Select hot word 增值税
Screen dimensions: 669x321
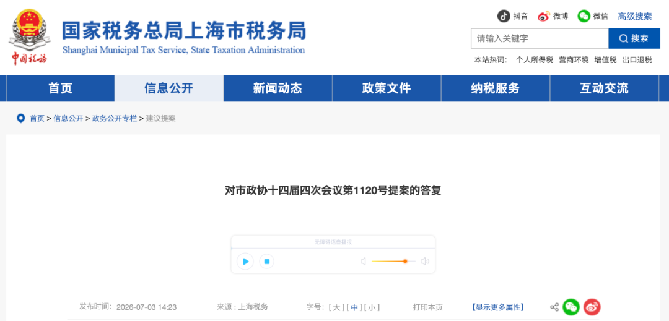(x=605, y=60)
